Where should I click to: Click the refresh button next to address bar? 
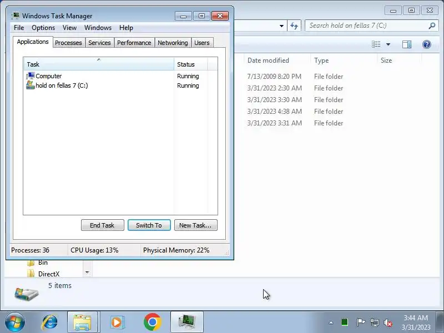point(294,26)
